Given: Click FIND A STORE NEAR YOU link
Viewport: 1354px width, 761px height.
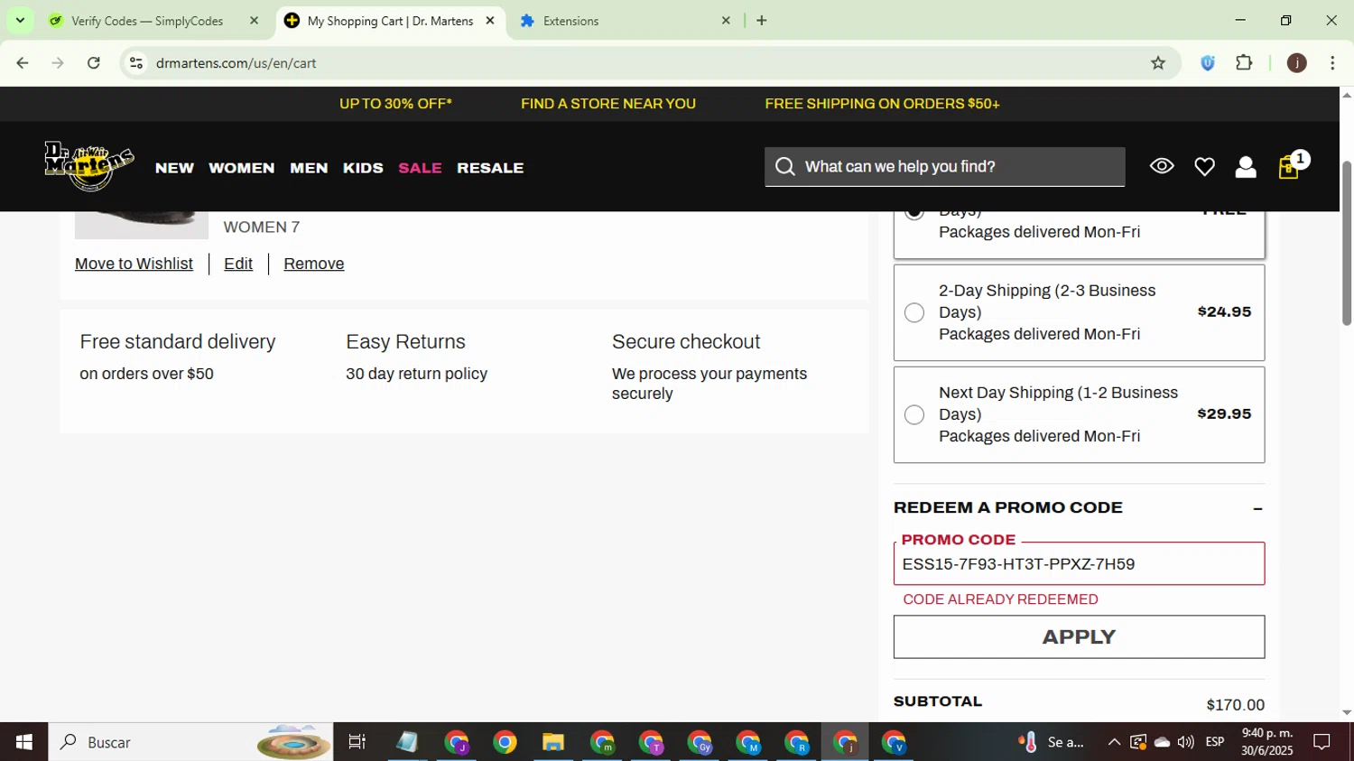Looking at the screenshot, I should pos(608,104).
